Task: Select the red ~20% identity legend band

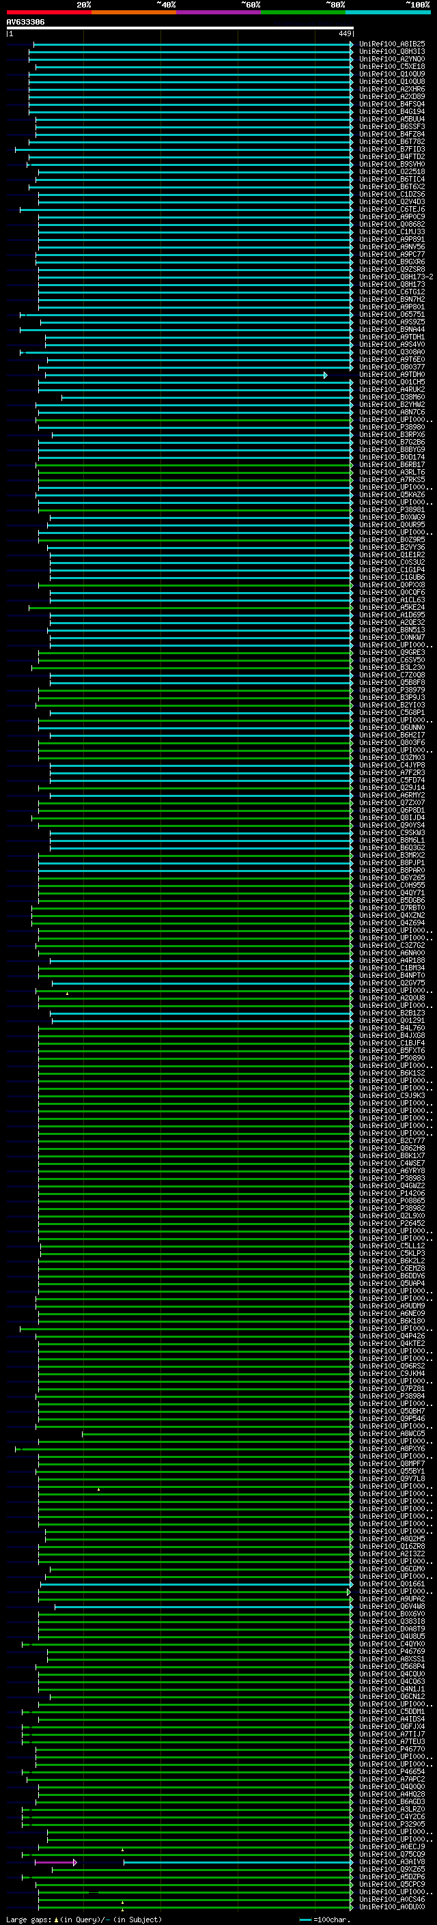Action: click(x=48, y=12)
